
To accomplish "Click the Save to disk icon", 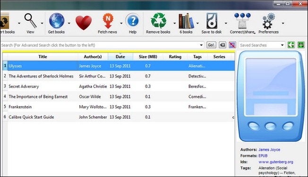I will tap(212, 21).
